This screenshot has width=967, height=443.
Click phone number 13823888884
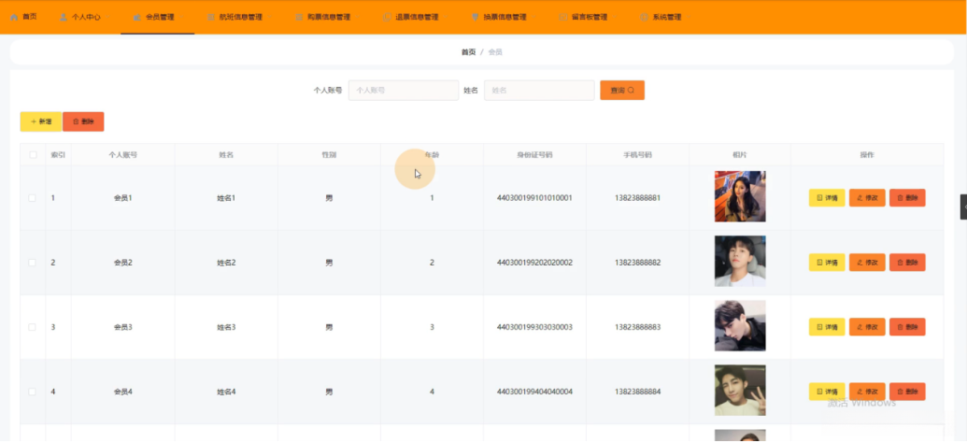point(638,392)
